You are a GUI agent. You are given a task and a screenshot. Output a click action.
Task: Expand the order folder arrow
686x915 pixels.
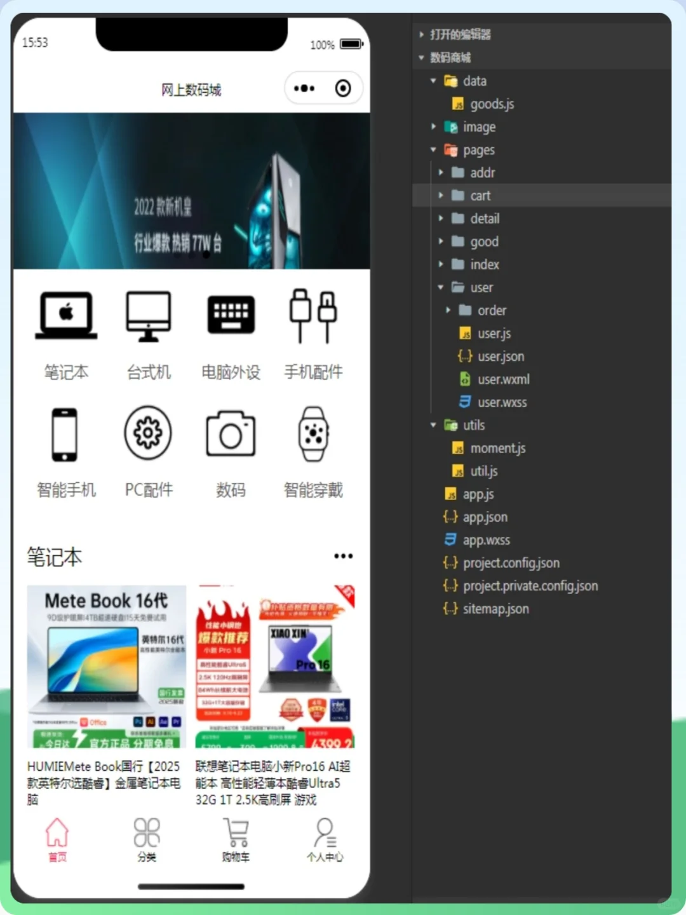tap(448, 310)
